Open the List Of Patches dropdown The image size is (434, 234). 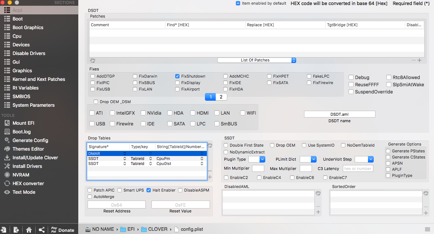pyautogui.click(x=256, y=60)
